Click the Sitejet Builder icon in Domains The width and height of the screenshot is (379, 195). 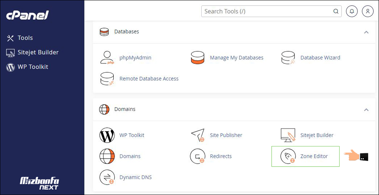click(x=288, y=135)
